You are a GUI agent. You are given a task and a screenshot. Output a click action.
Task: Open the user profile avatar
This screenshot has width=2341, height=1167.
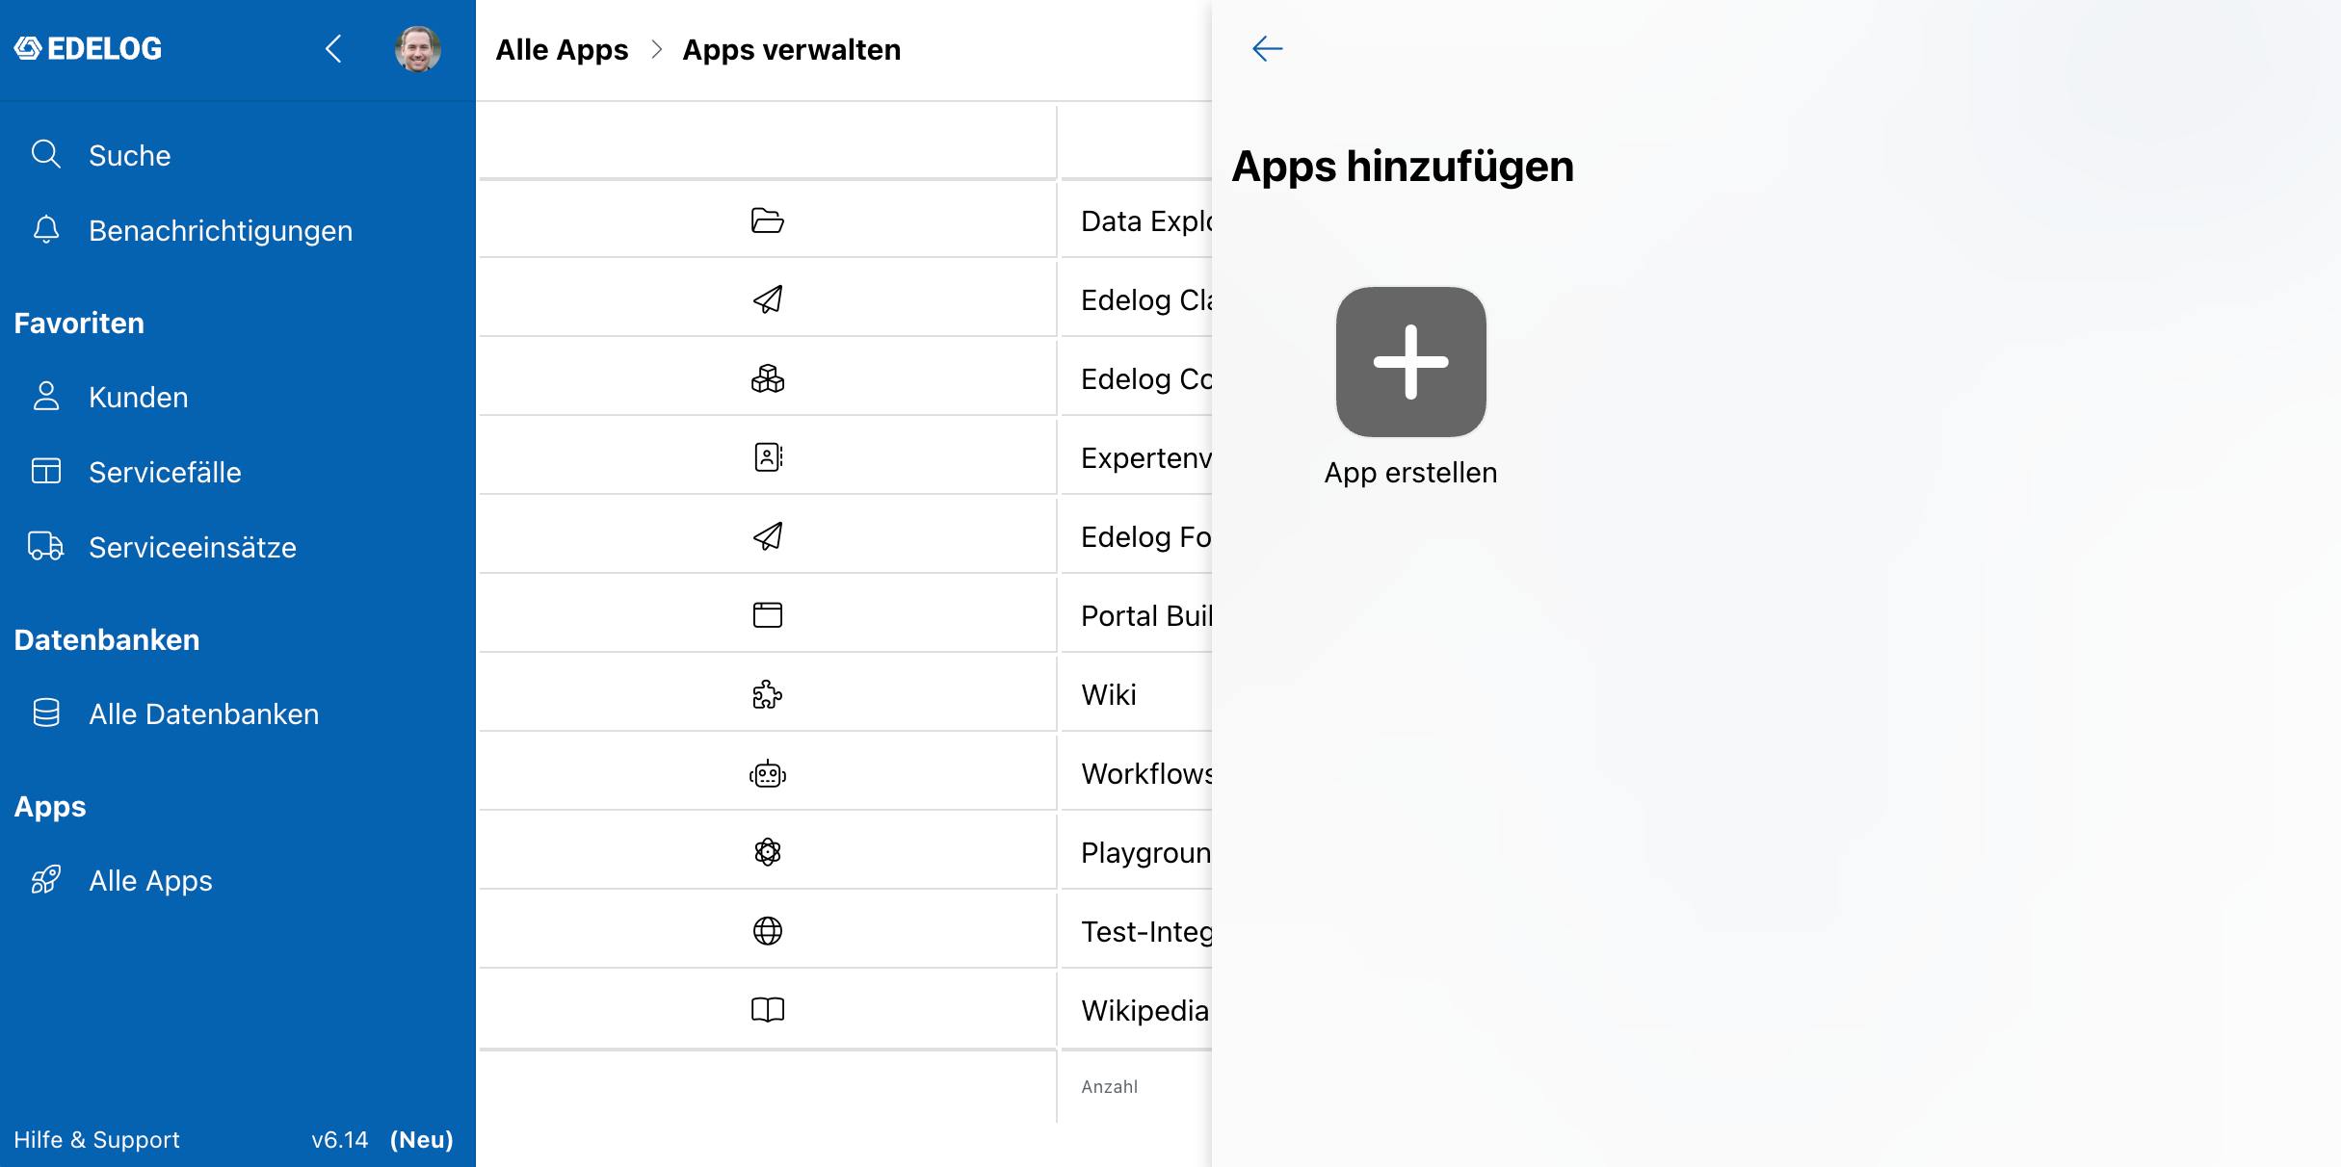(x=418, y=49)
